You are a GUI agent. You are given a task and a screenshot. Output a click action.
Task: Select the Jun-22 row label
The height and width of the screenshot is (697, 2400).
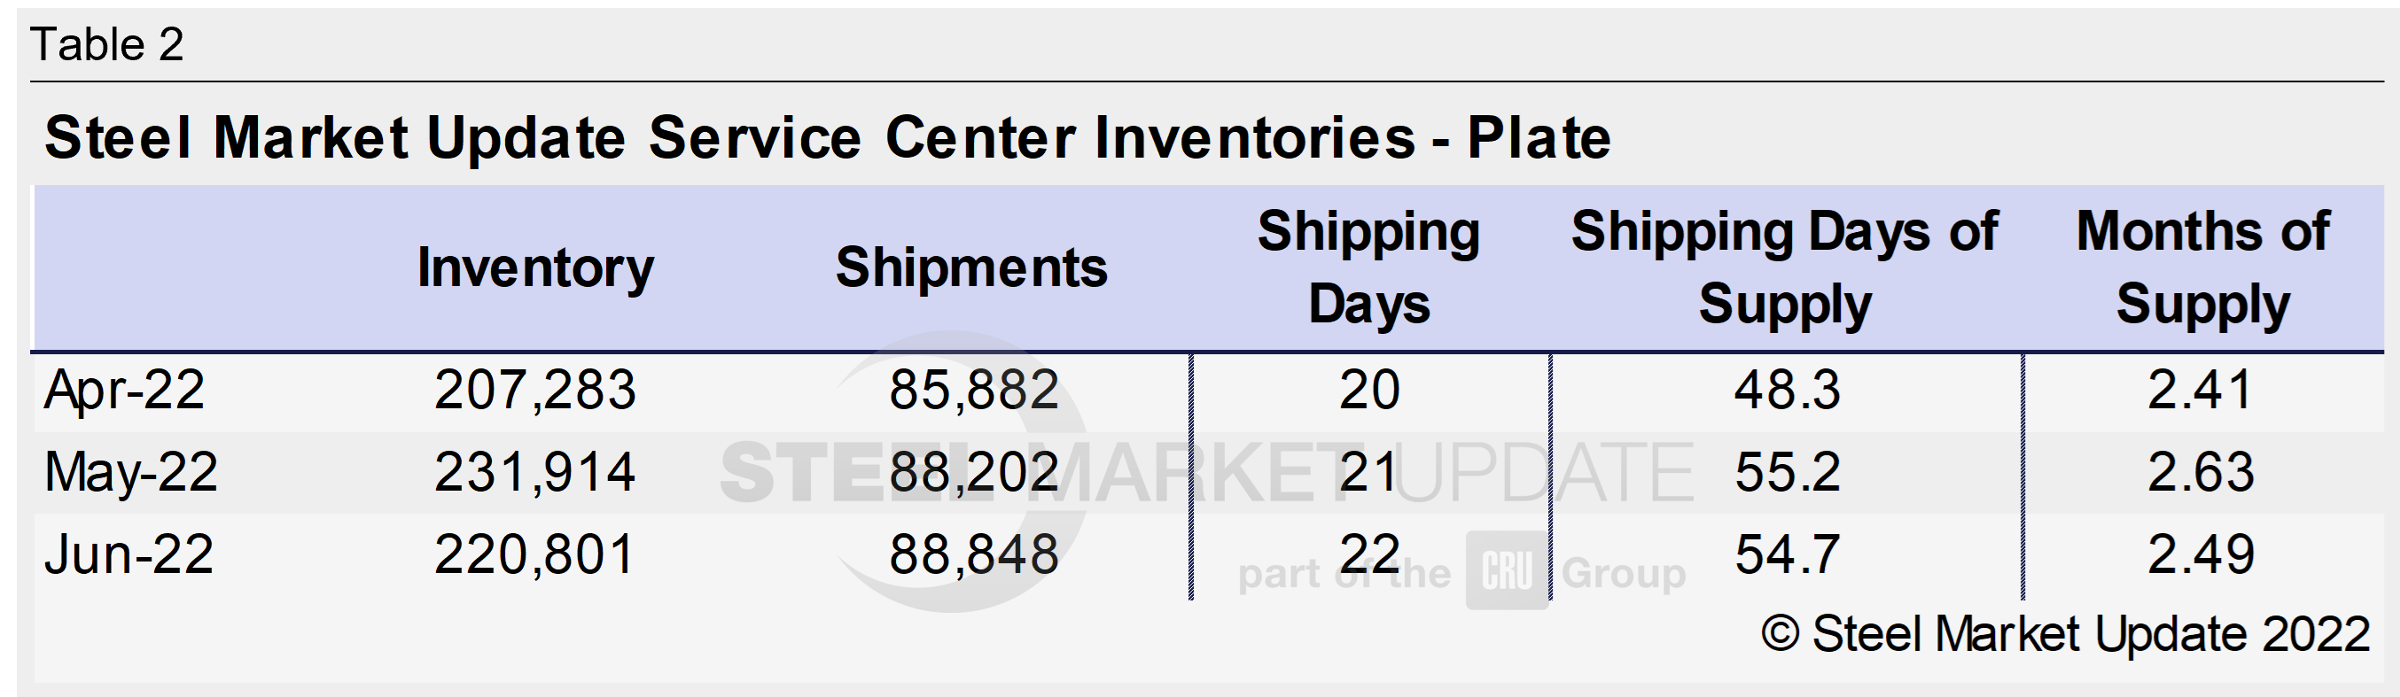pos(129,554)
